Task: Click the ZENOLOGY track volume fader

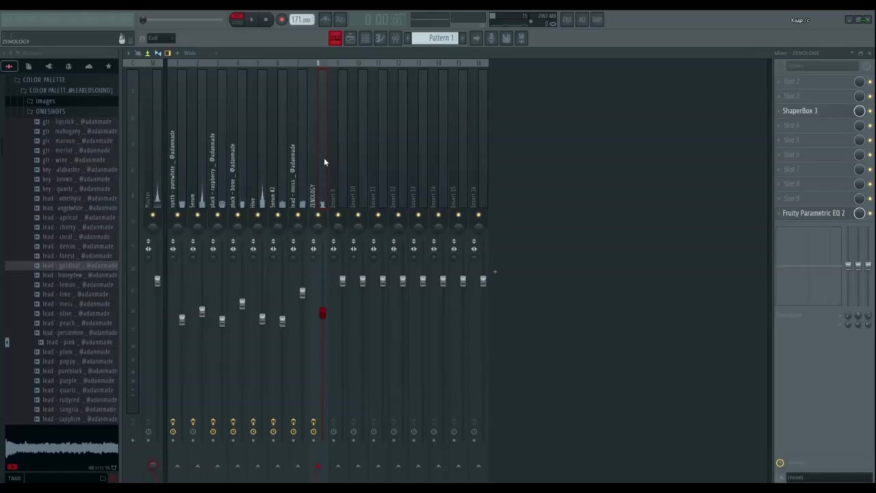Action: (322, 313)
